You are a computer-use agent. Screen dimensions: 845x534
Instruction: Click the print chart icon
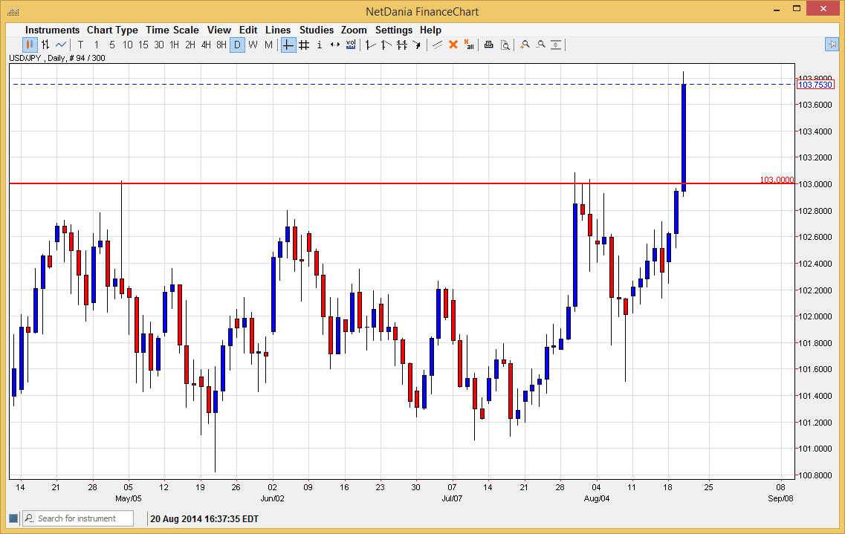click(488, 45)
